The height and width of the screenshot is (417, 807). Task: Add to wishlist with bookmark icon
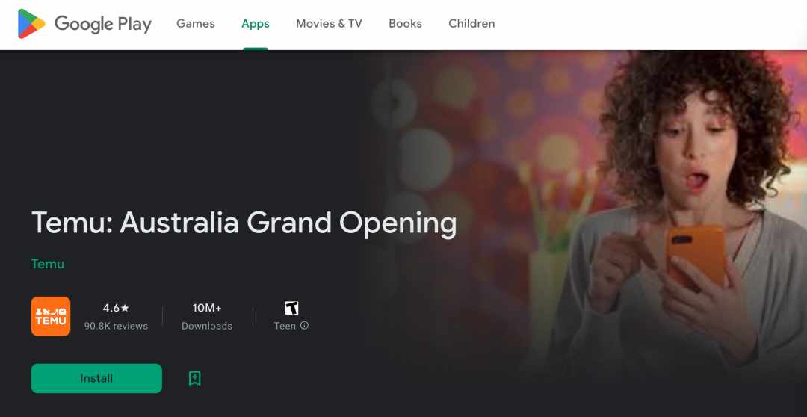coord(194,378)
